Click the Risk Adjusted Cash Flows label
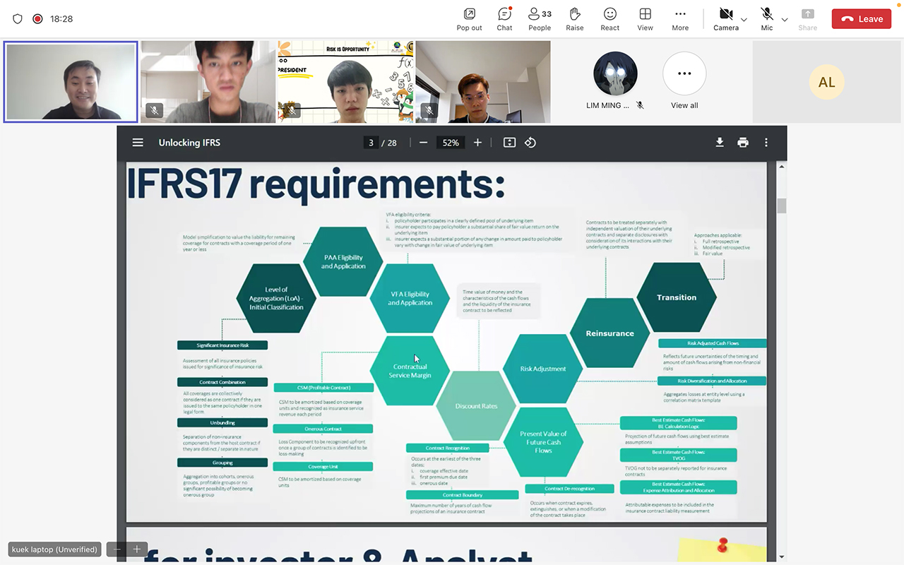The width and height of the screenshot is (904, 565). point(713,343)
